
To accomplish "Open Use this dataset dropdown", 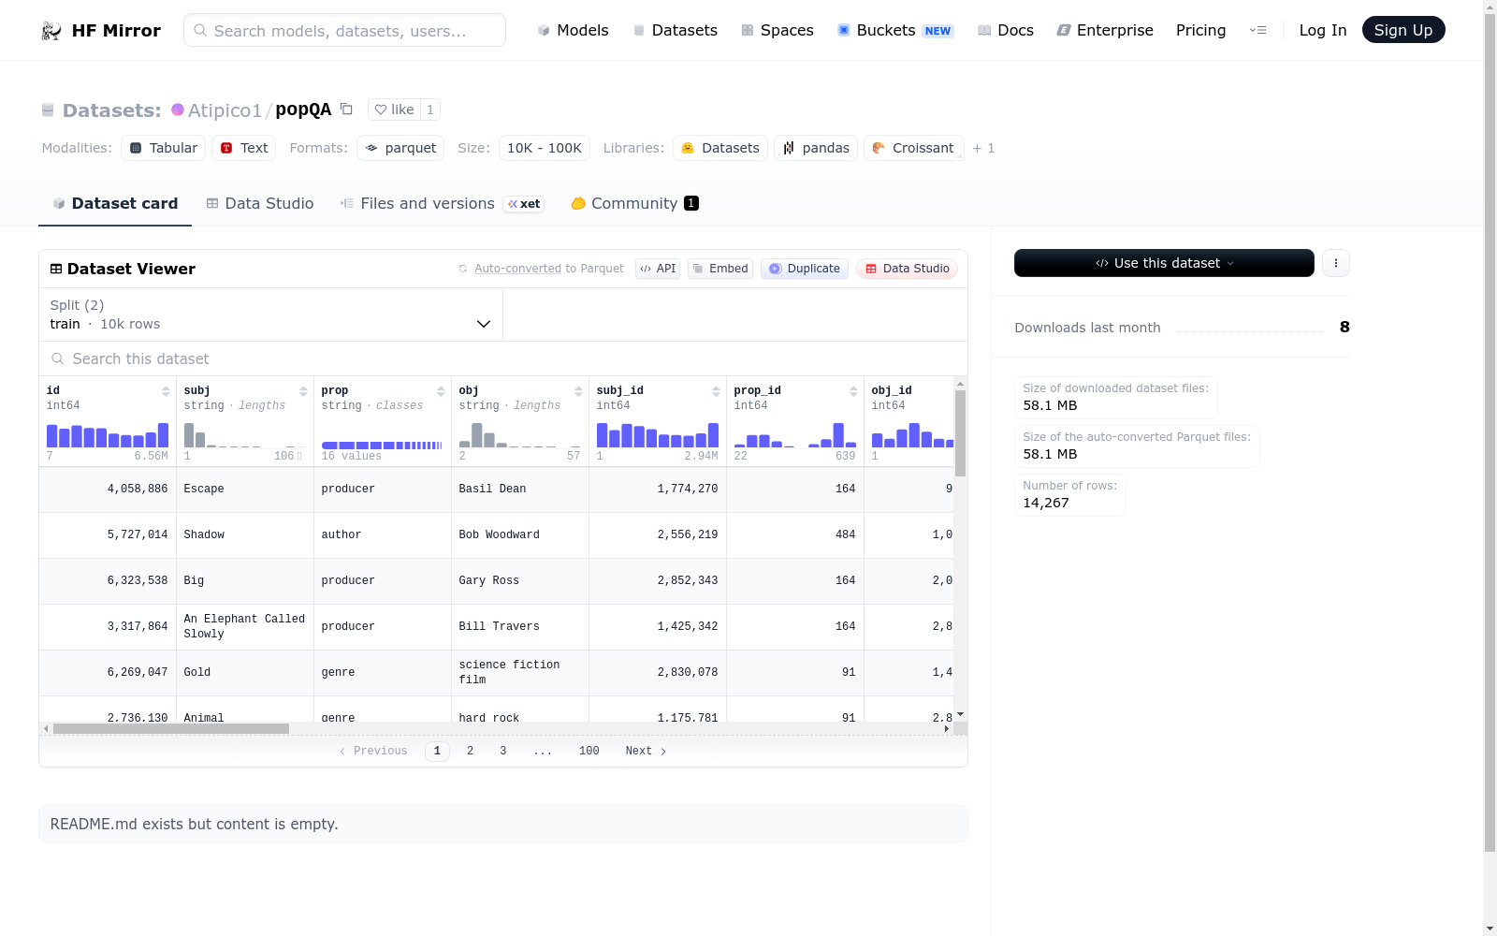I will pyautogui.click(x=1164, y=263).
